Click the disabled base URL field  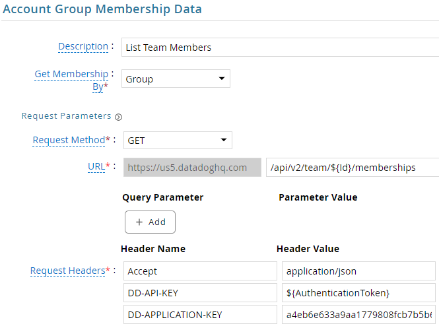click(x=192, y=168)
